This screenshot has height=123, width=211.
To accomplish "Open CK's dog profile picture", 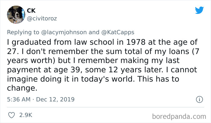I will 16,15.
